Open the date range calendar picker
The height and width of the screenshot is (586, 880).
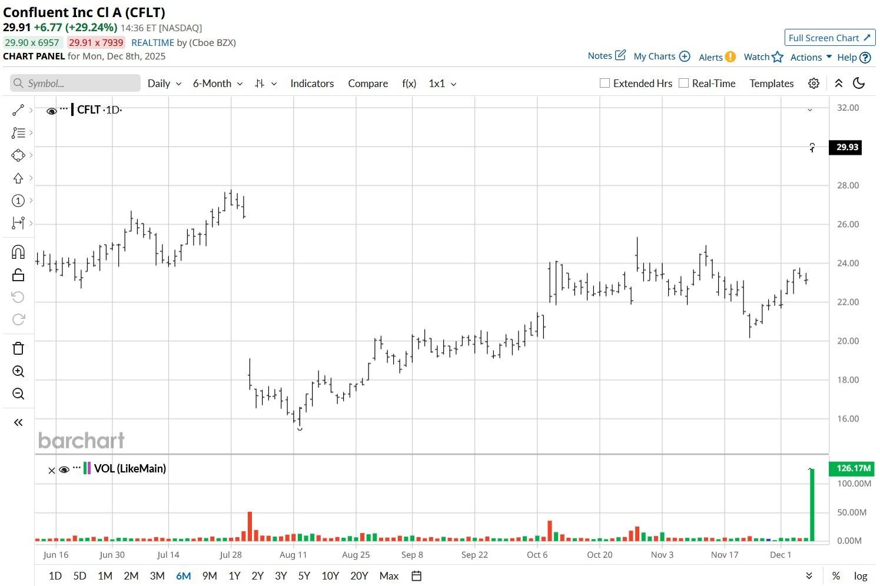pyautogui.click(x=416, y=576)
